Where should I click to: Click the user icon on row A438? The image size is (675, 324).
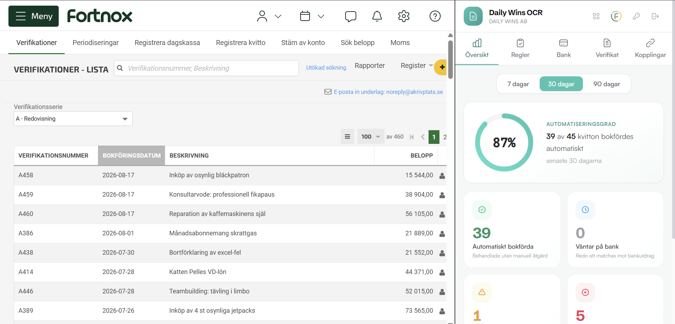(x=442, y=253)
